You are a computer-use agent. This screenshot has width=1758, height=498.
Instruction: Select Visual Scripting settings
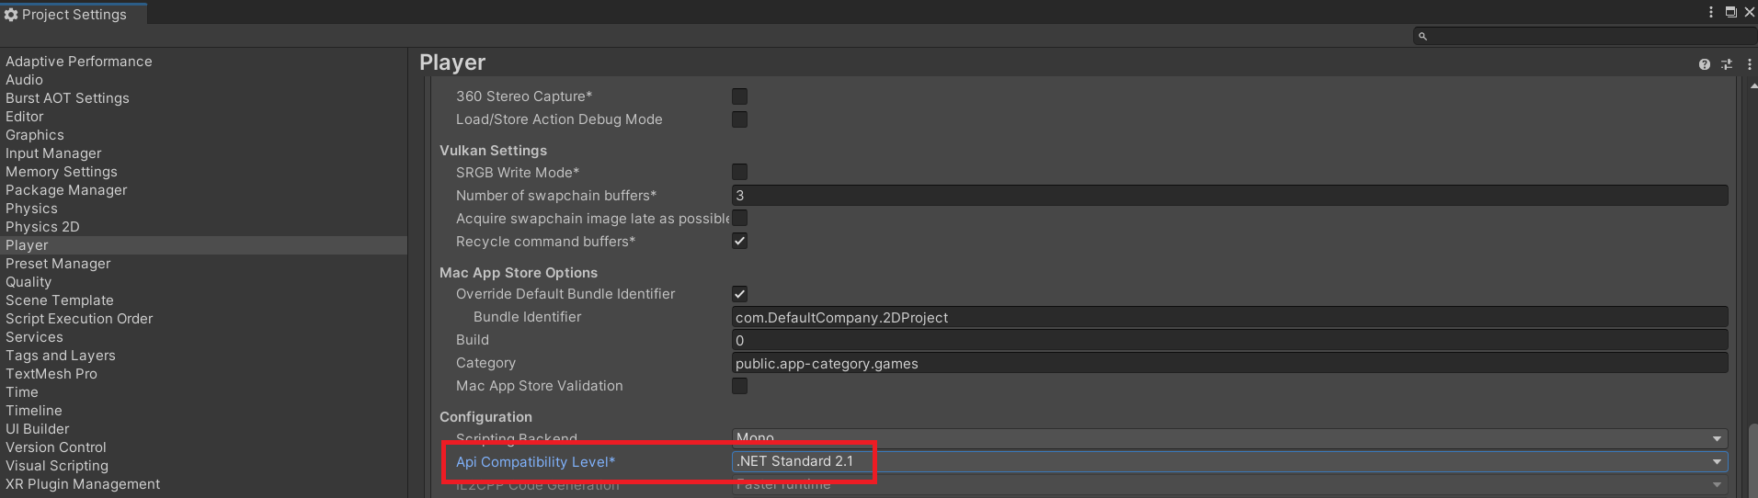[57, 466]
